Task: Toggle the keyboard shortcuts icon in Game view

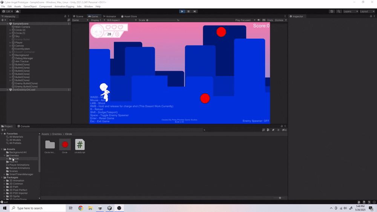Action: [264, 20]
